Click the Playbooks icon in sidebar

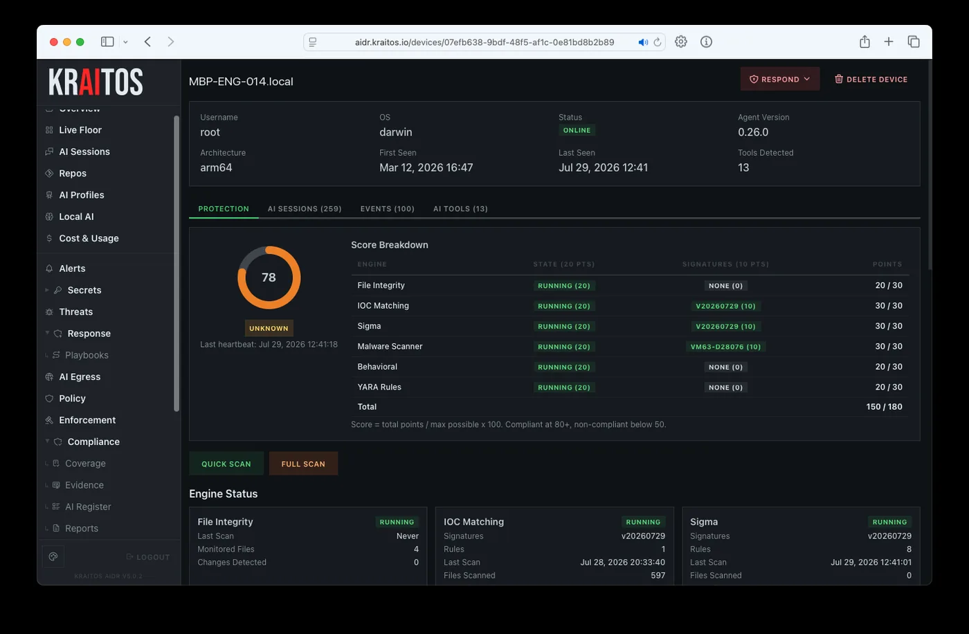pyautogui.click(x=56, y=355)
